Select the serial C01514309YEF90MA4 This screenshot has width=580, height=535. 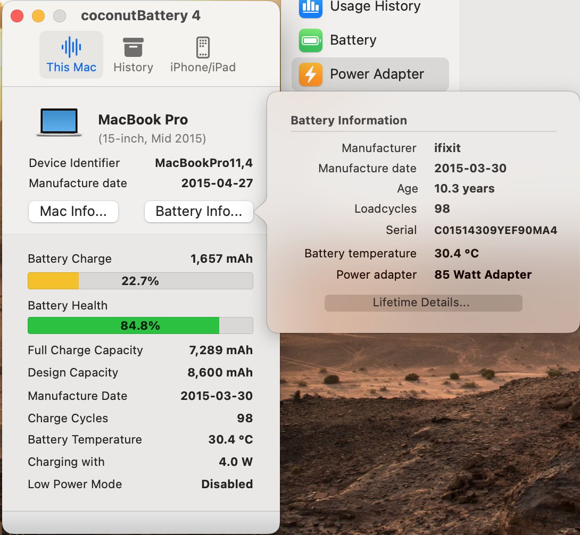pos(496,230)
